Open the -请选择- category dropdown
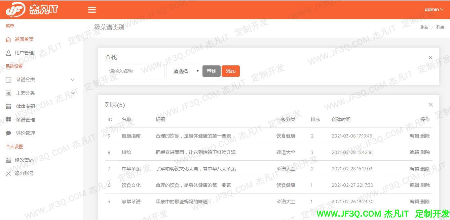Viewport: 450px width, 220px height. click(x=184, y=71)
